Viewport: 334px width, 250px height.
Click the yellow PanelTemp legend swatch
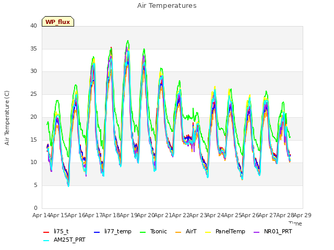208,232
